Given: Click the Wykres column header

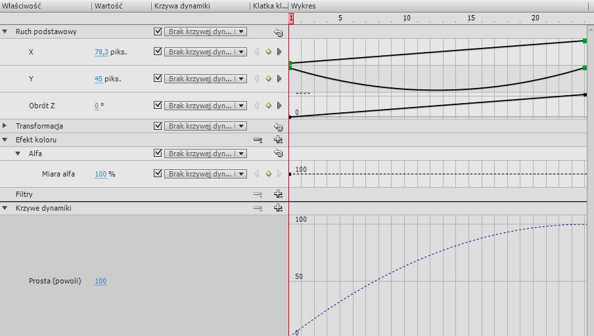Looking at the screenshot, I should 303,6.
